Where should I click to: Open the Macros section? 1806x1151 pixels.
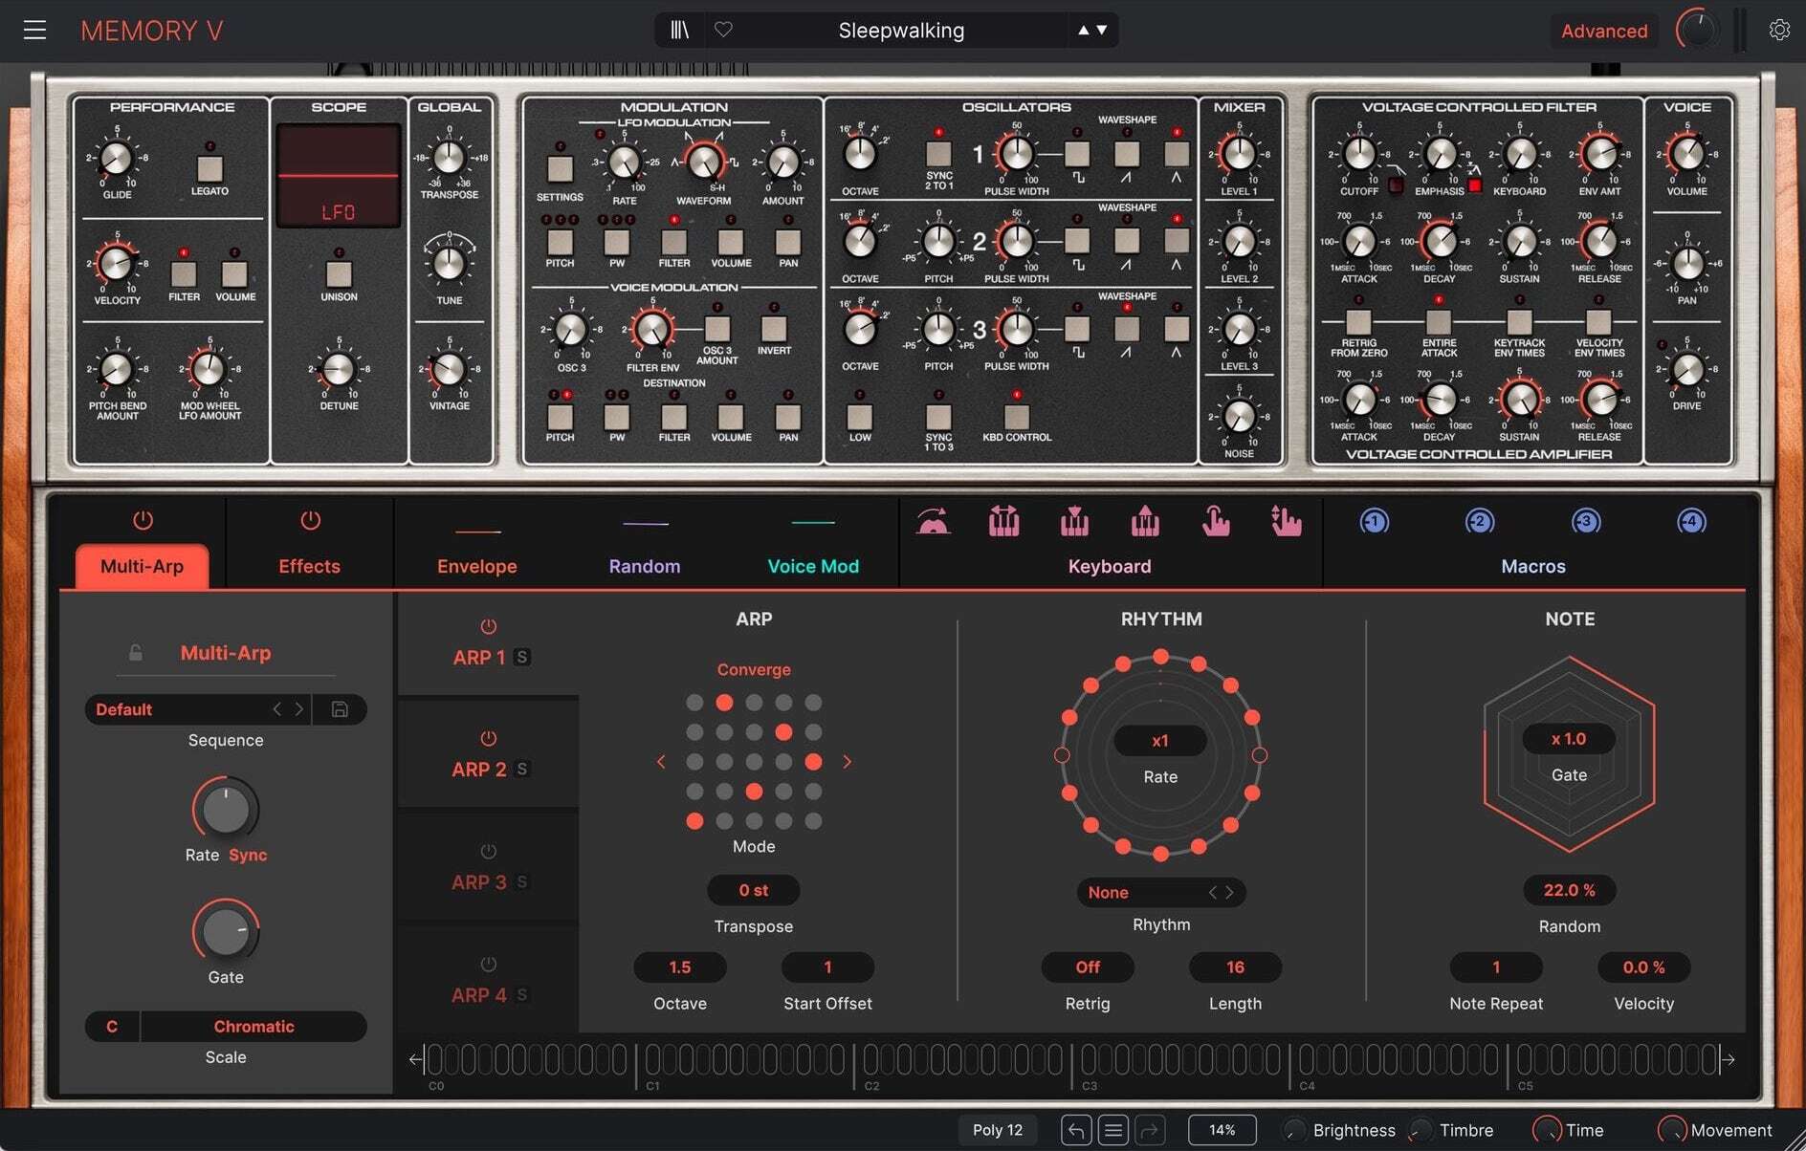tap(1533, 566)
